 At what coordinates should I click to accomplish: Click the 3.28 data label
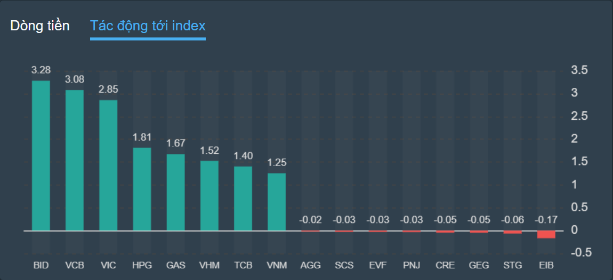[x=41, y=70]
